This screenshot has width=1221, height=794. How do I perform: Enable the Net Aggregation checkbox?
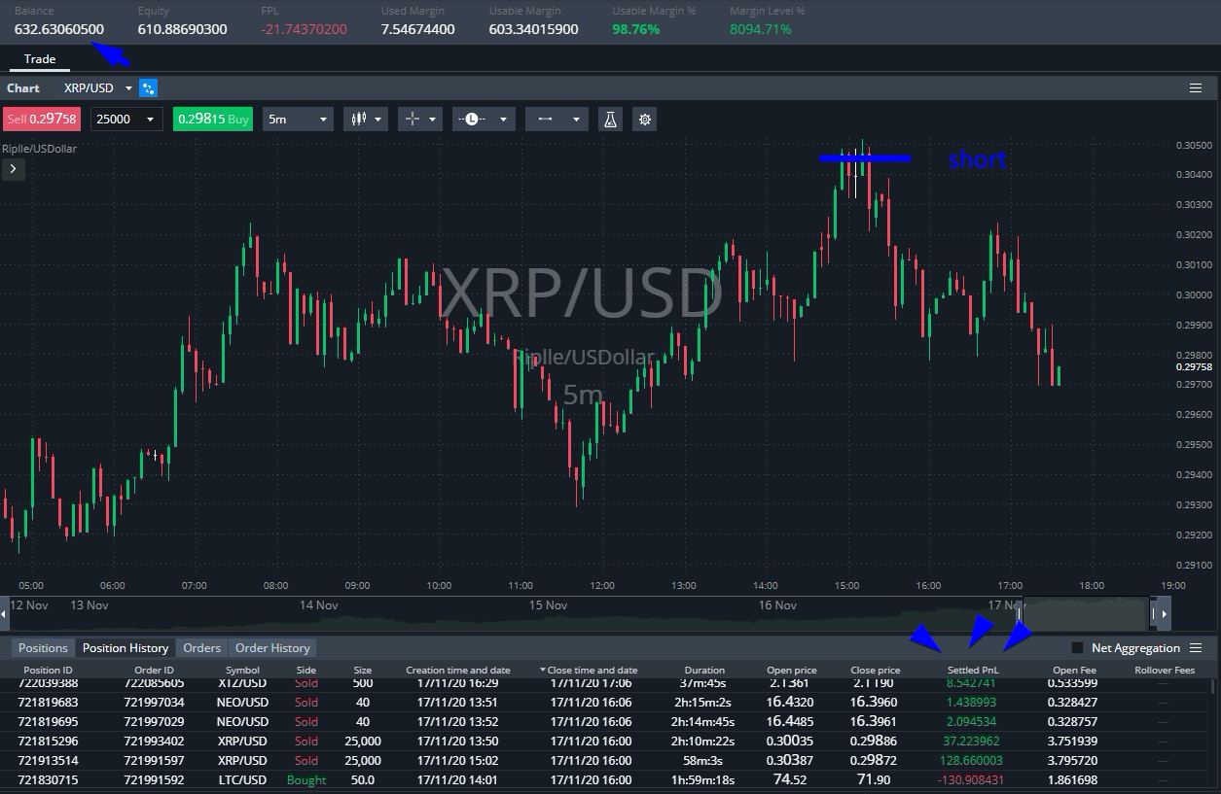click(1077, 648)
